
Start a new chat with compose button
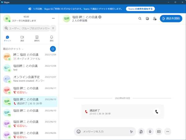click(x=53, y=49)
